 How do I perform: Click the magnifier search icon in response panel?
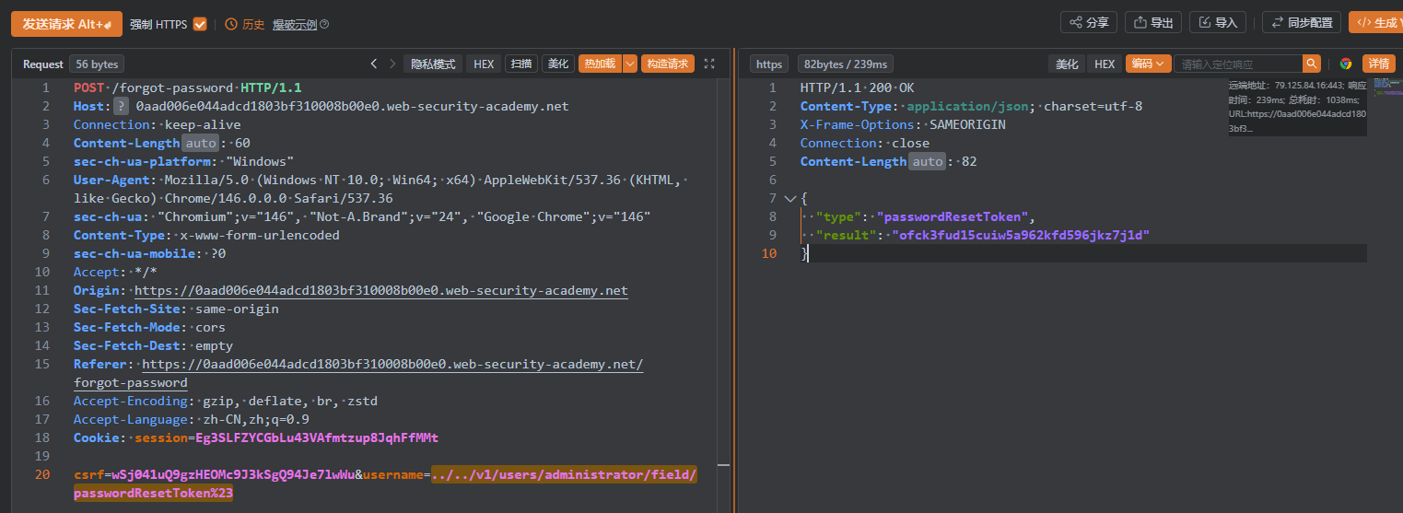1312,64
